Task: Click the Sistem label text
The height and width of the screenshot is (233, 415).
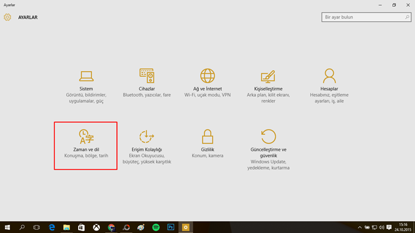Action: tap(86, 89)
